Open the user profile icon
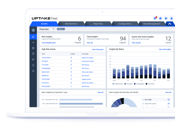Screen dimensions: 175x124 click(x=171, y=18)
